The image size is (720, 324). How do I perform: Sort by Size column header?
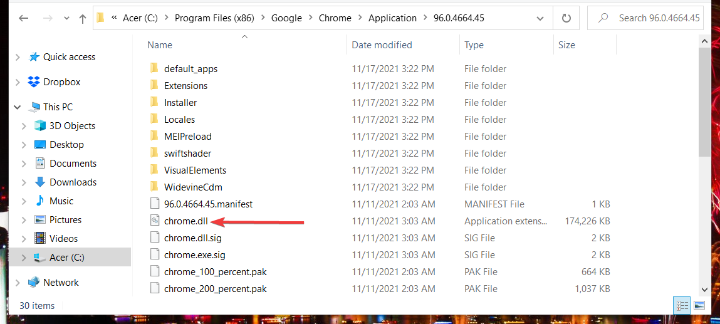(x=566, y=45)
